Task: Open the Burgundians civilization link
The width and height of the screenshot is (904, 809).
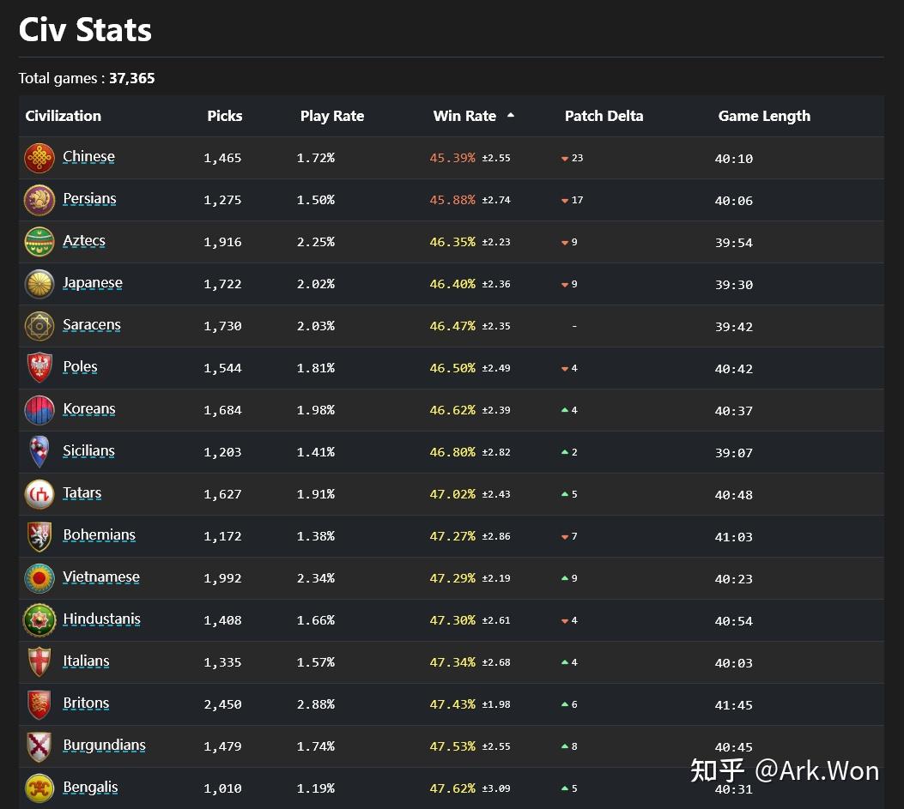Action: pos(104,746)
